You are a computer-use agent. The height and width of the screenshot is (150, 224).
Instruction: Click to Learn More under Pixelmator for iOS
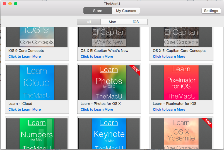169,110
